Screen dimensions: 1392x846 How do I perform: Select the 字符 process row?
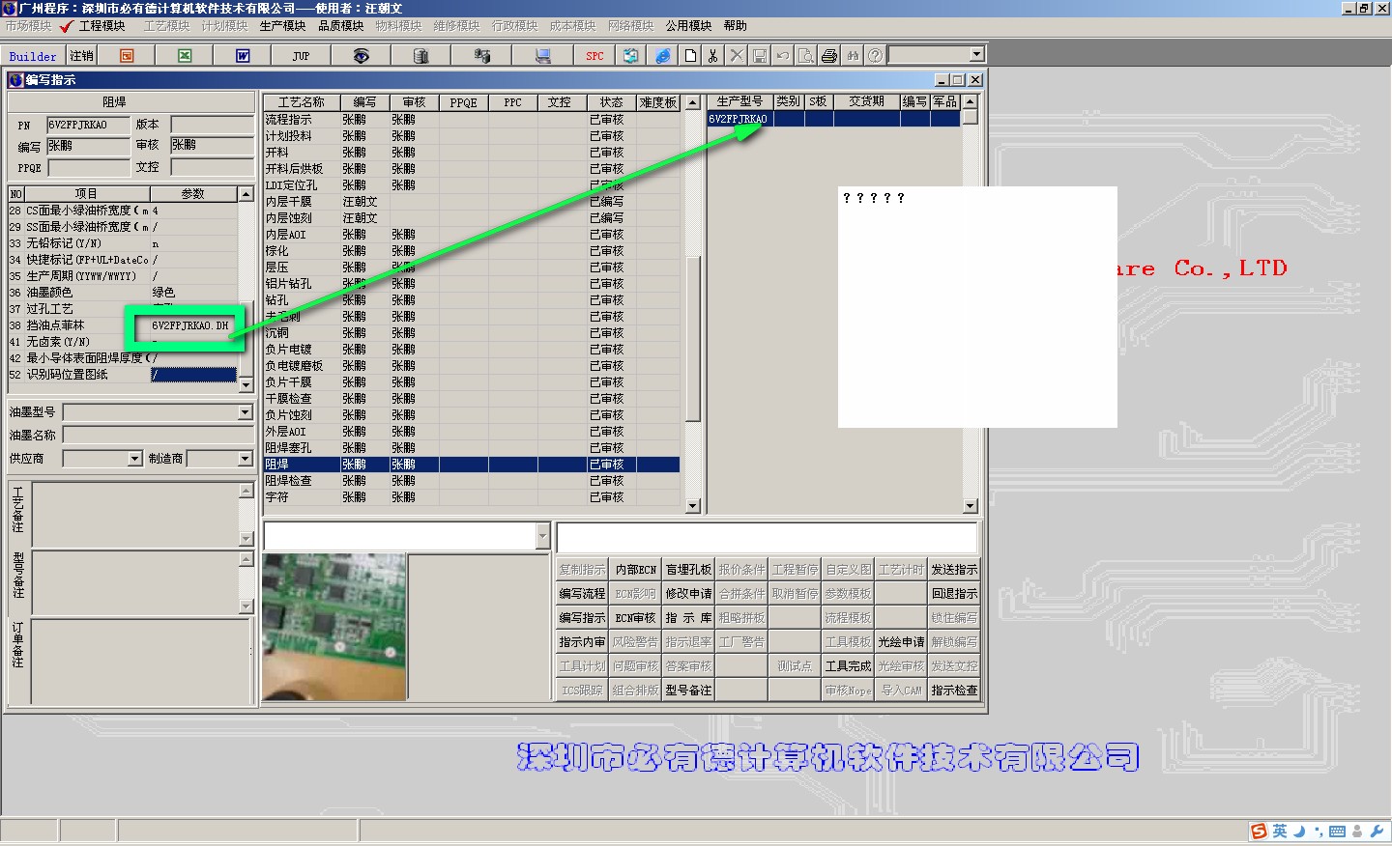pos(472,497)
